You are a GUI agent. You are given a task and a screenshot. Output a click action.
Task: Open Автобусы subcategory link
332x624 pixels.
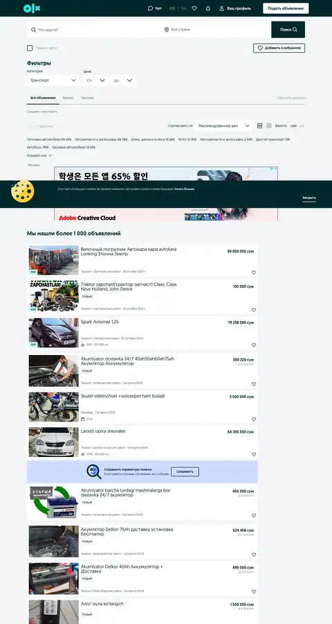point(38,147)
